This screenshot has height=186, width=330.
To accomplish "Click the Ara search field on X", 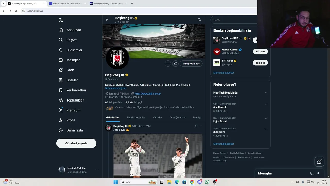I will [234, 20].
